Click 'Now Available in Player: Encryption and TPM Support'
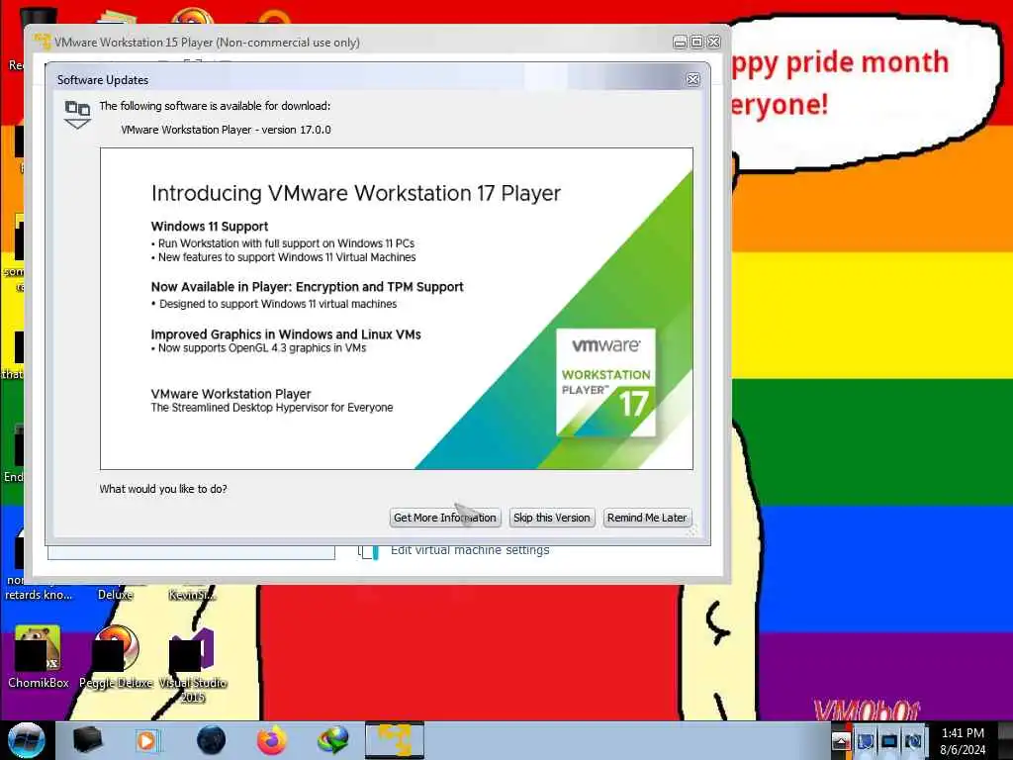Image resolution: width=1013 pixels, height=760 pixels. tap(307, 287)
